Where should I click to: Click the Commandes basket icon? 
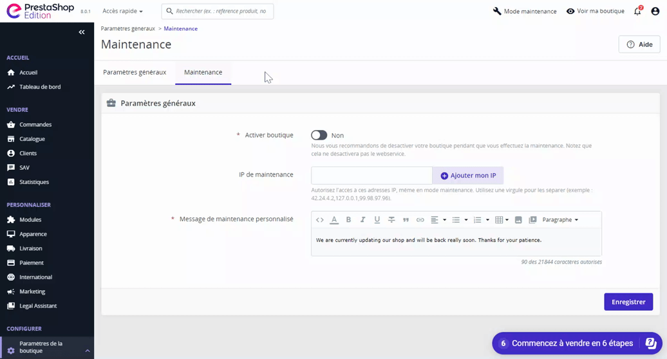coord(11,124)
